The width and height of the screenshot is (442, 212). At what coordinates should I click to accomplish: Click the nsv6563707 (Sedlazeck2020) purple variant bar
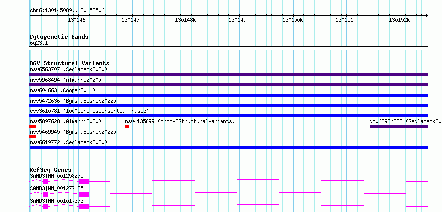point(228,74)
